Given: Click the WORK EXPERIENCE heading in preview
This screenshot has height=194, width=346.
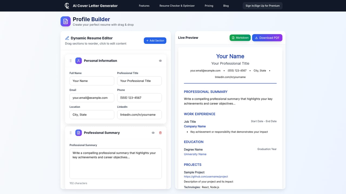Looking at the screenshot, I should [200, 114].
